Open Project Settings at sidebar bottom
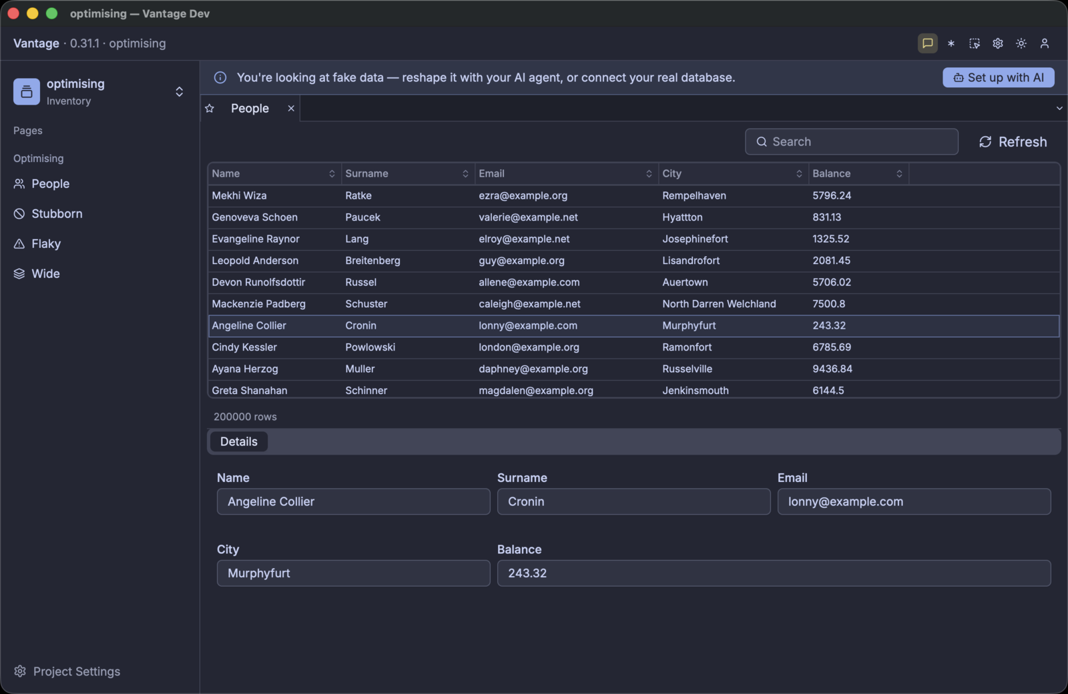 [x=67, y=671]
